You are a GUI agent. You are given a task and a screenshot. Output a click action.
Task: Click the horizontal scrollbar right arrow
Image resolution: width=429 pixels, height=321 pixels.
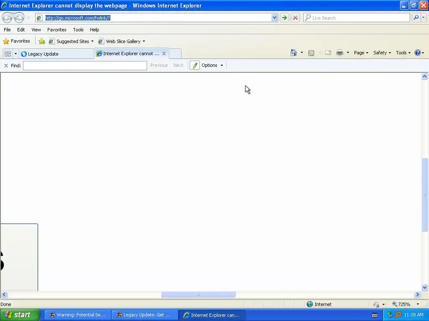417,295
